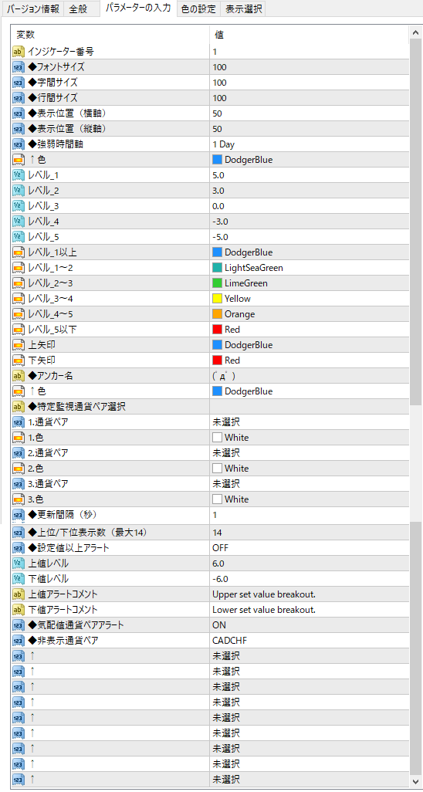Viewport: 423px width, 792px height.
Task: Open the 1 Day timeframe value dropdown
Action: pos(310,144)
